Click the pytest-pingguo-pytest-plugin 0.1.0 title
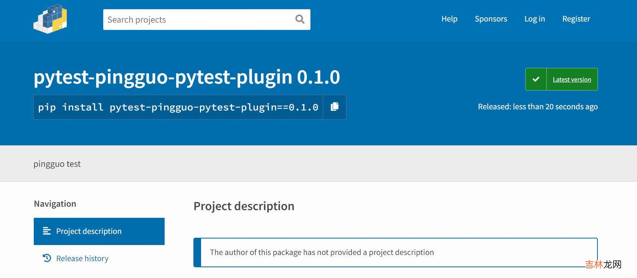 [186, 77]
